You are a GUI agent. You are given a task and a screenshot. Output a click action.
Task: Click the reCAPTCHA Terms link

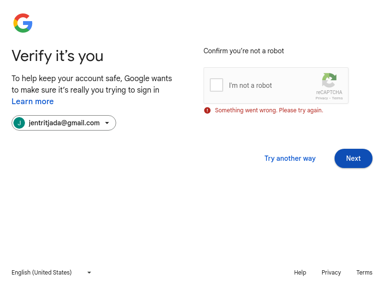pos(337,98)
